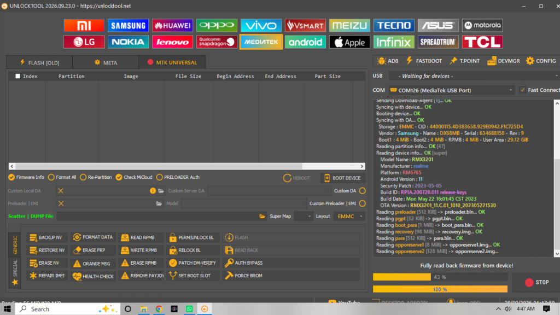Select the vivo brand logo
Image resolution: width=560 pixels, height=315 pixels.
(261, 25)
